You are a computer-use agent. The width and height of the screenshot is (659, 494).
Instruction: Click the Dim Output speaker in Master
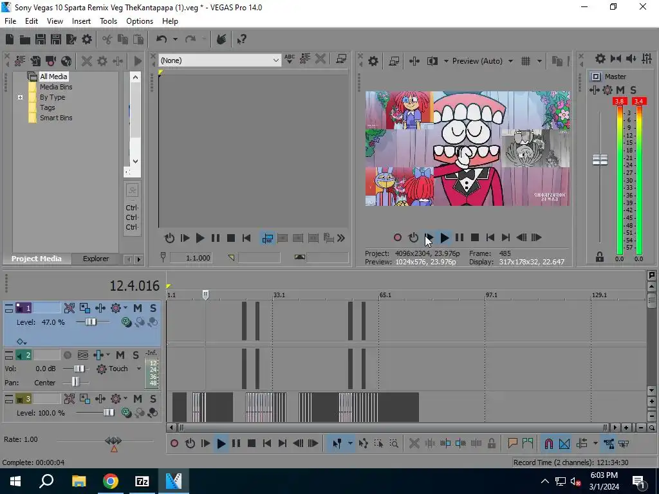point(631,59)
